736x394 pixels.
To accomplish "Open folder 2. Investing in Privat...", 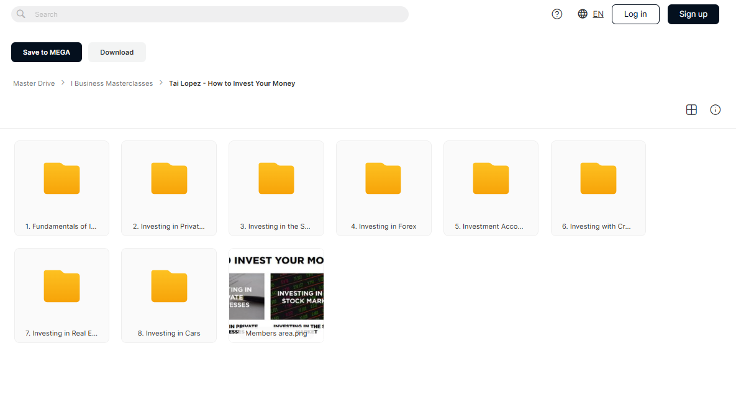I will point(169,188).
